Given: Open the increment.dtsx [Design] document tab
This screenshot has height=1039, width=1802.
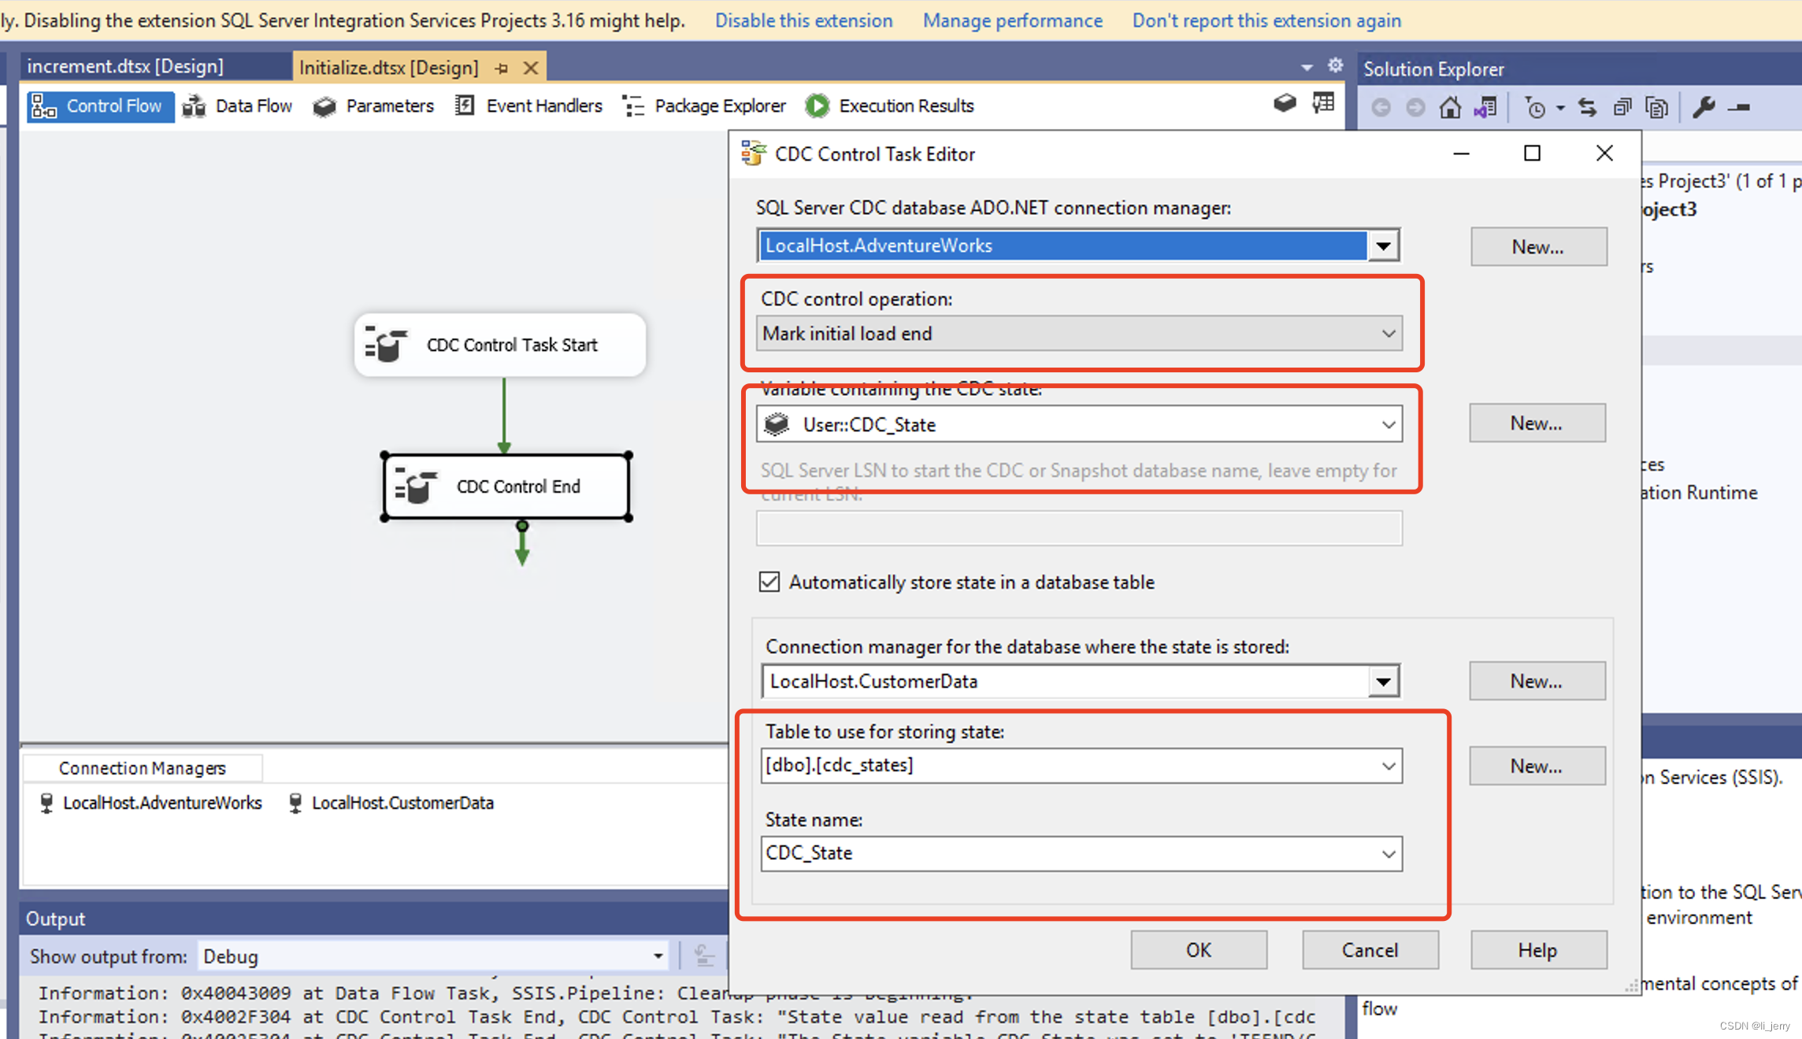Looking at the screenshot, I should pos(126,66).
